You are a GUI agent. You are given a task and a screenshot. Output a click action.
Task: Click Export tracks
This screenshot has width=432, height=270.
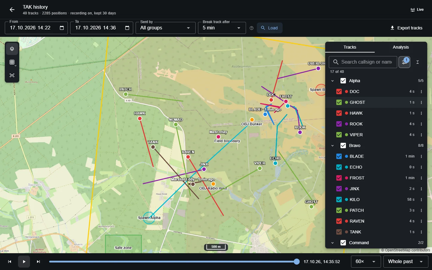point(406,28)
